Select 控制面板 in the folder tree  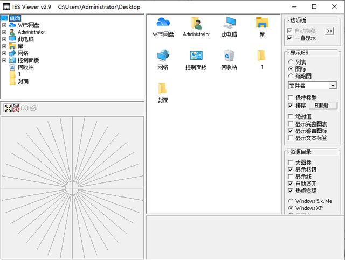pyautogui.click(x=29, y=60)
